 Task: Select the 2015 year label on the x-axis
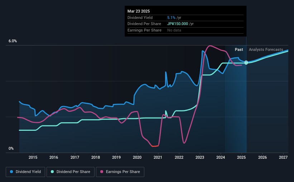pos(33,157)
